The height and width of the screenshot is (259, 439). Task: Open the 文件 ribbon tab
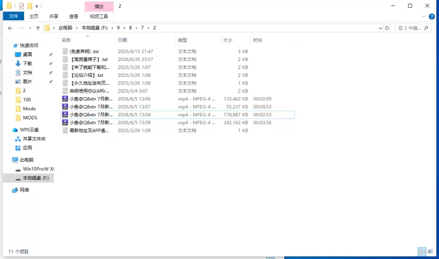[x=13, y=16]
